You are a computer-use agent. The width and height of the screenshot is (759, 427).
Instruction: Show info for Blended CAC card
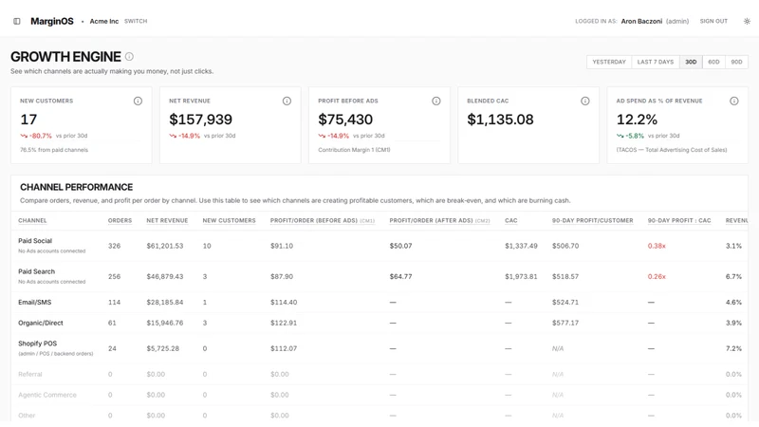585,102
